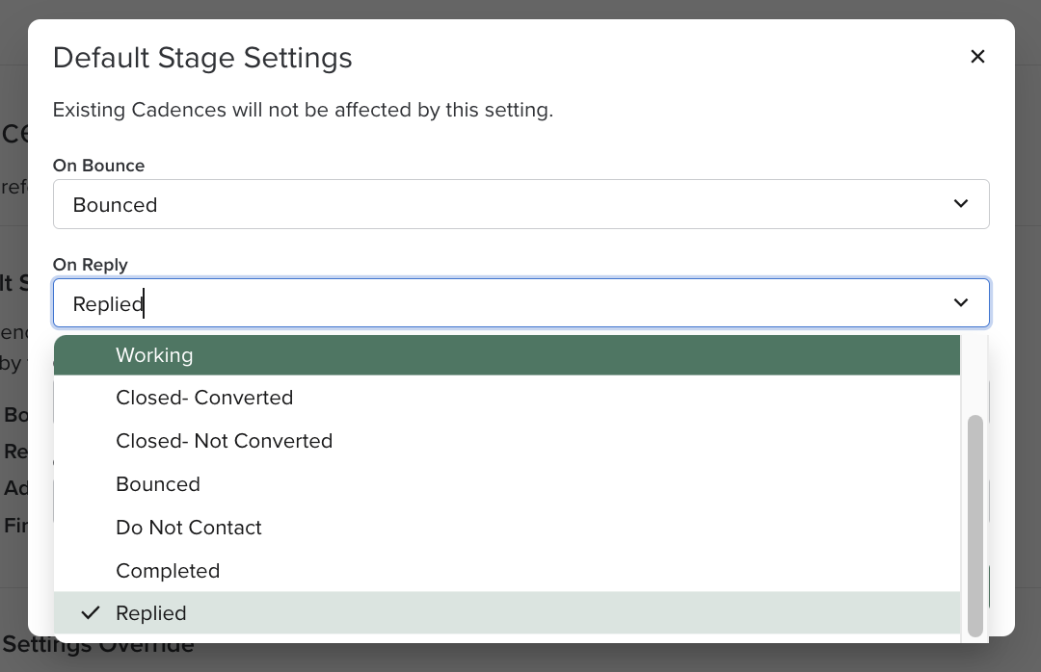Click the On Bounce chevron arrow
1041x672 pixels.
(x=961, y=204)
